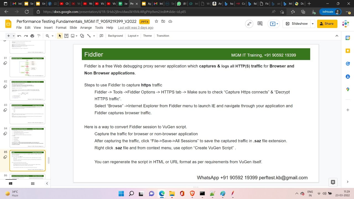Select the Text box tool
354x199 pixels.
click(x=66, y=36)
